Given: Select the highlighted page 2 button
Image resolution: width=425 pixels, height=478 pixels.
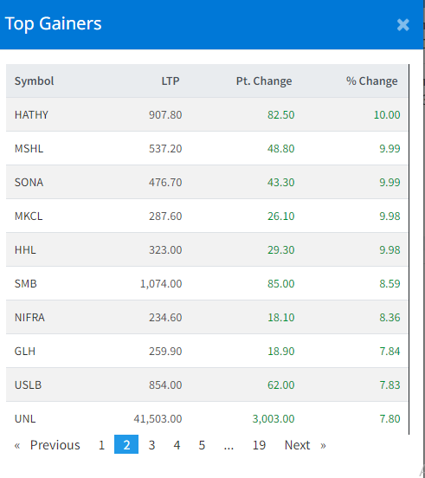Looking at the screenshot, I should pos(126,445).
